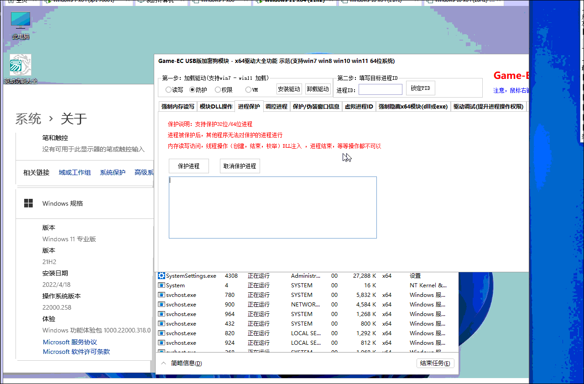Image resolution: width=584 pixels, height=384 pixels.
Task: Click the 4,584 K memory value
Action: (366, 305)
